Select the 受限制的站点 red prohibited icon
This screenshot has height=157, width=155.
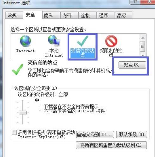click(111, 41)
